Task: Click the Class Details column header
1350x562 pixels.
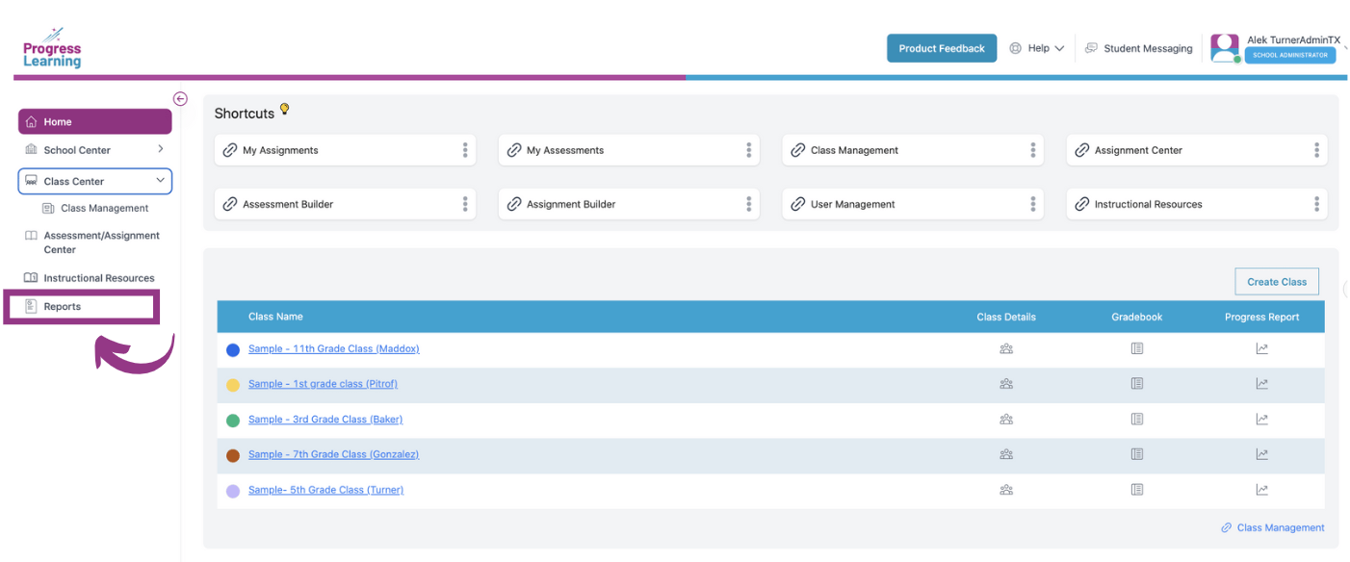Action: coord(1006,317)
